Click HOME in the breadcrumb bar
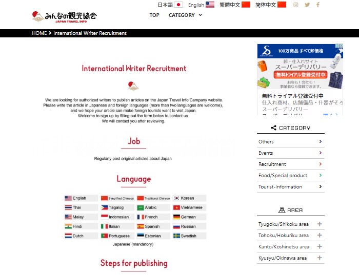This screenshot has width=359, height=275. click(39, 33)
